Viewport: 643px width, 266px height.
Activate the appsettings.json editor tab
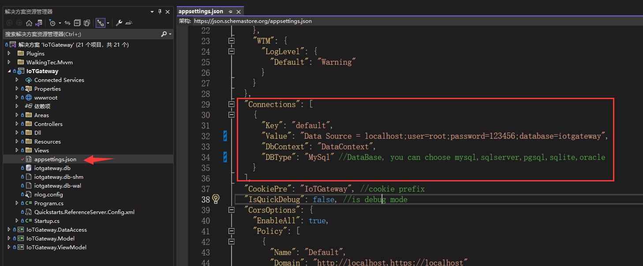201,11
